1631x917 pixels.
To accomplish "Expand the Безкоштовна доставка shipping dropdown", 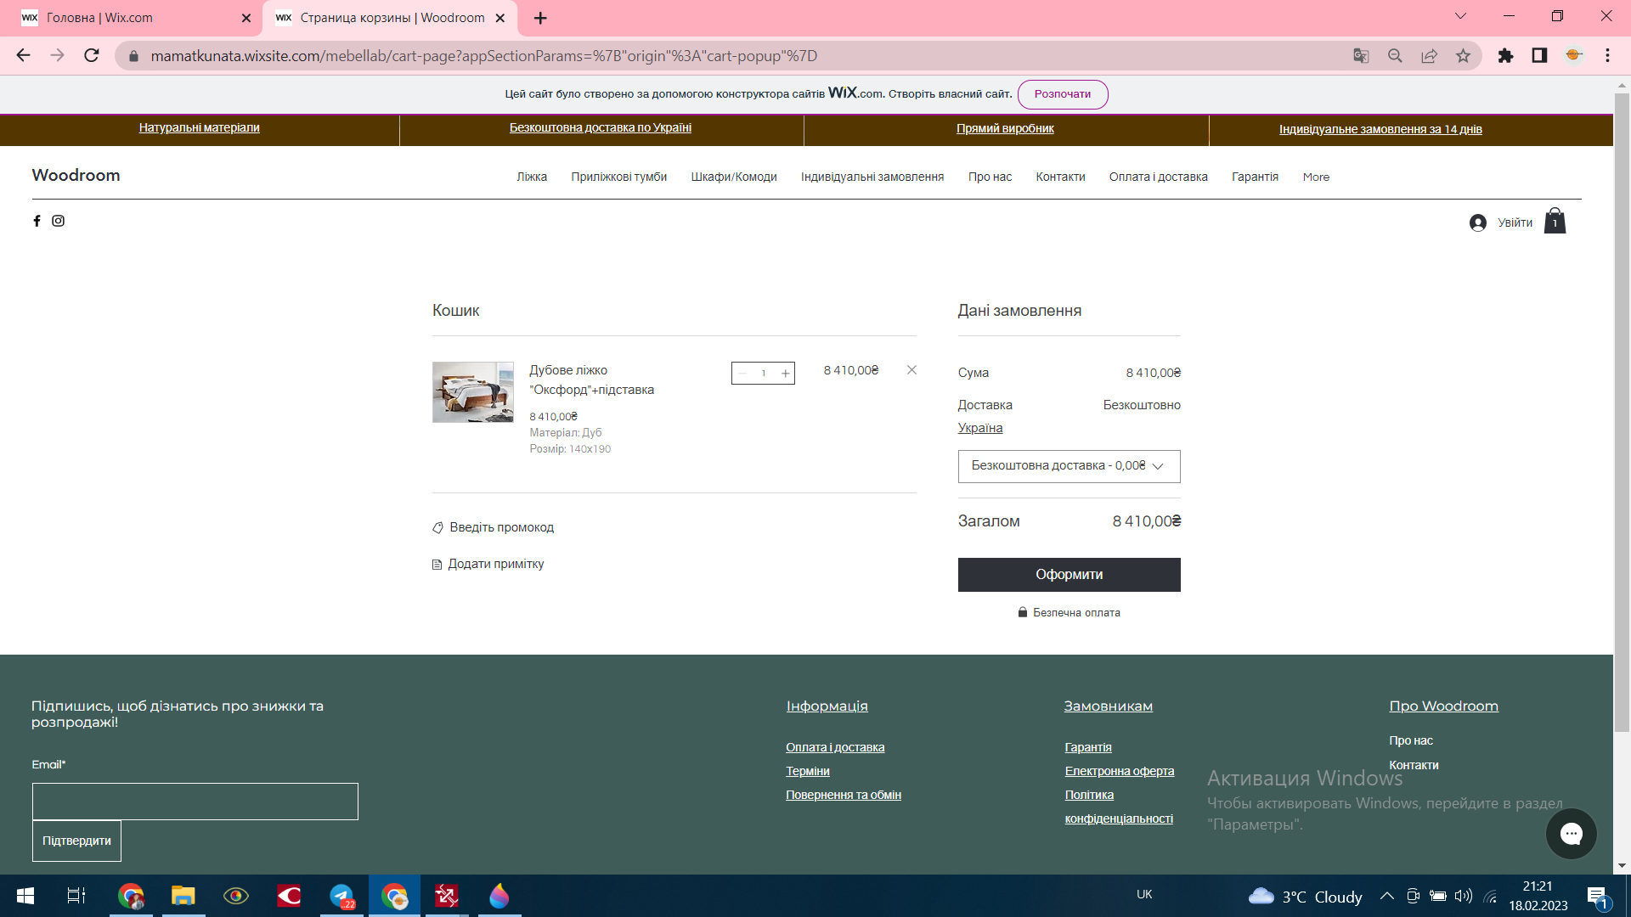I will [x=1069, y=466].
